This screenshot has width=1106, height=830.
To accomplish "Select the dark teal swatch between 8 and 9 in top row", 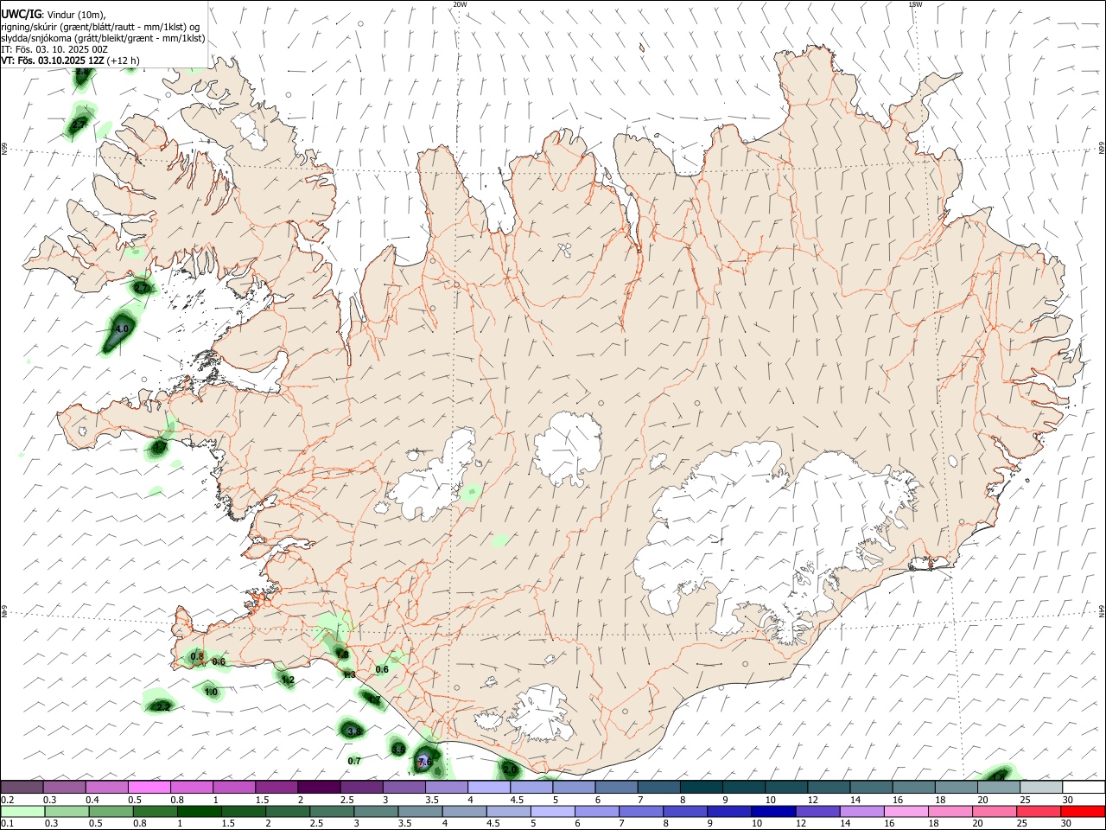I will (x=701, y=787).
